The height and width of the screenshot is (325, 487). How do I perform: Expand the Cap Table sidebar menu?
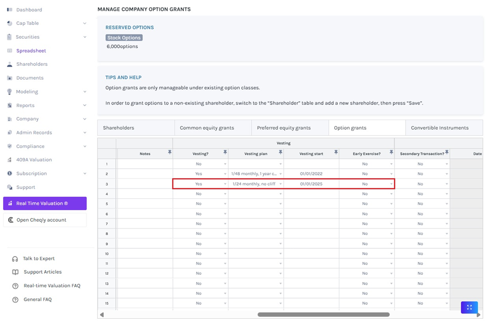(x=84, y=23)
